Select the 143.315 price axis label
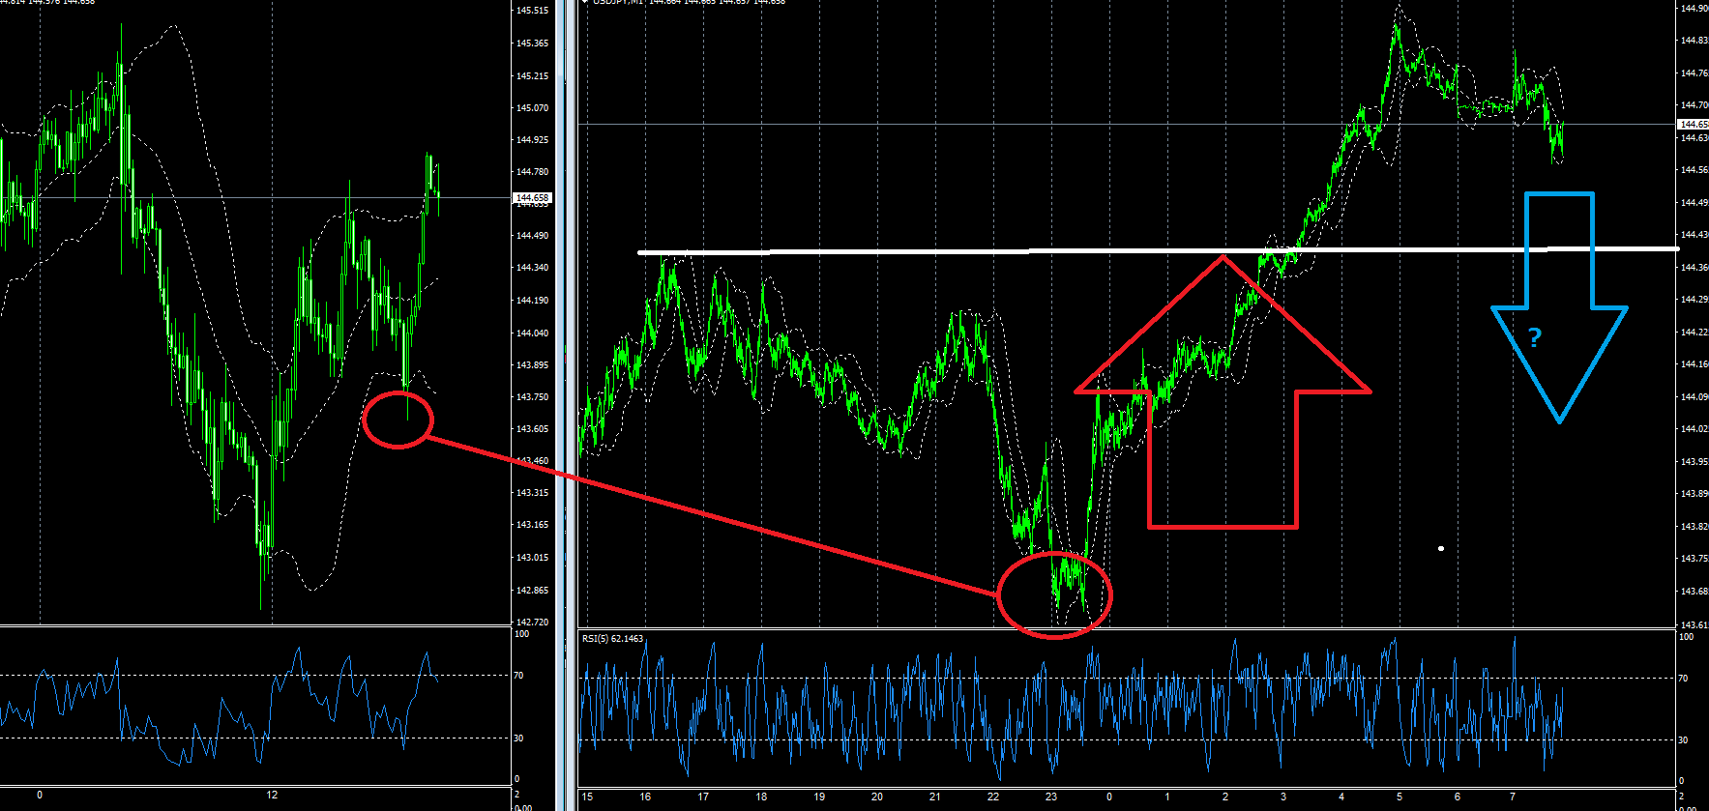Screen dimensions: 1709x811 click(x=533, y=492)
